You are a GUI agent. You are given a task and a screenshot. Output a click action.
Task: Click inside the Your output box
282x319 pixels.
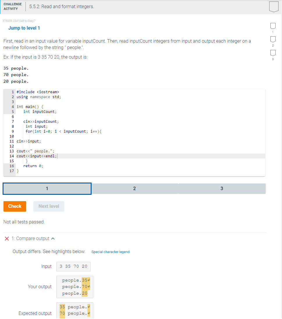75,286
